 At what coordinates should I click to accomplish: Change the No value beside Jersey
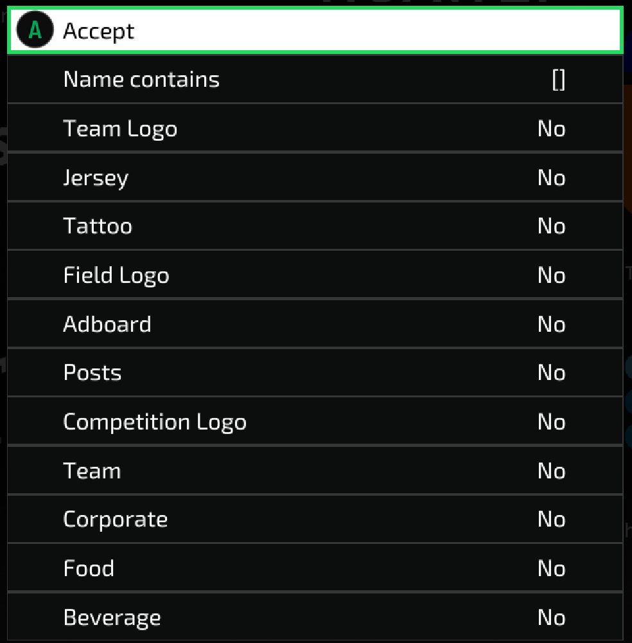[x=551, y=177]
